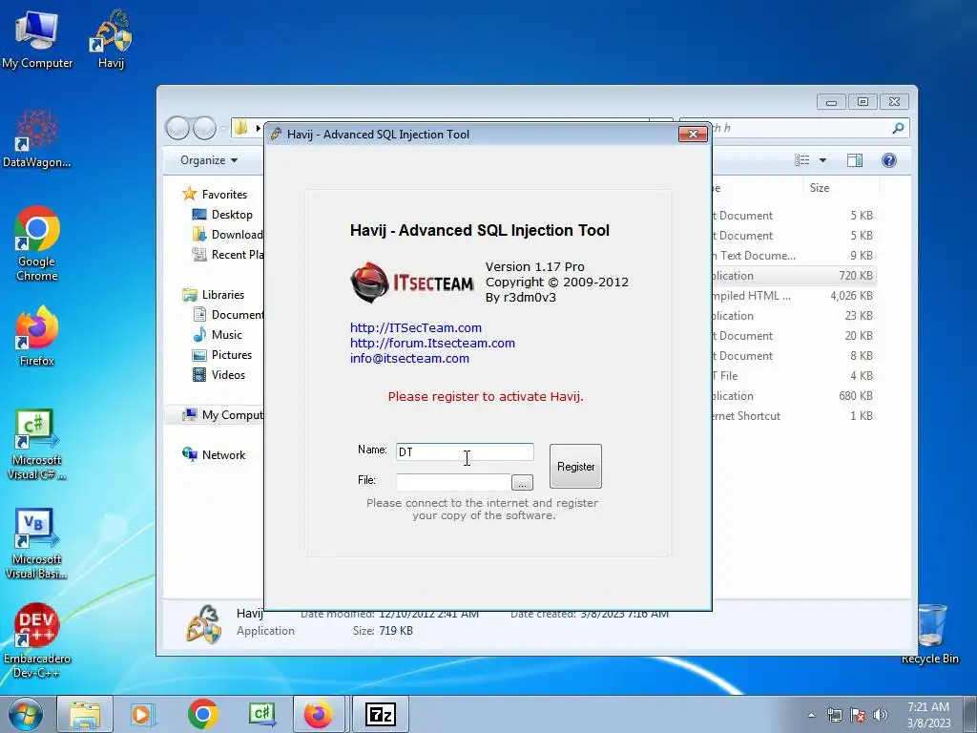Open Organize menu in Explorer
977x733 pixels.
(x=209, y=160)
